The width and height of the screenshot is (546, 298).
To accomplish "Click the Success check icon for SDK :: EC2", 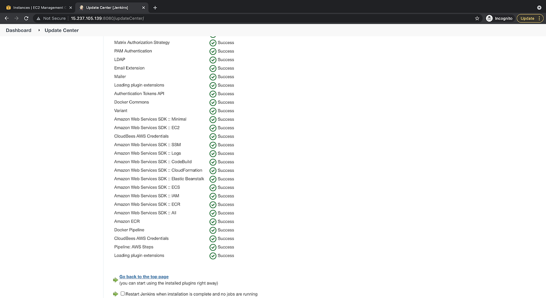I will (x=213, y=128).
